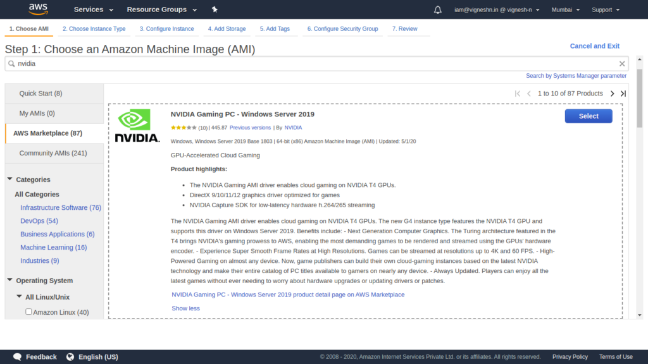648x364 pixels.
Task: Open the Services dropdown menu
Action: click(94, 9)
